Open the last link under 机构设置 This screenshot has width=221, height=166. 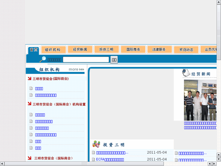coord(38,148)
